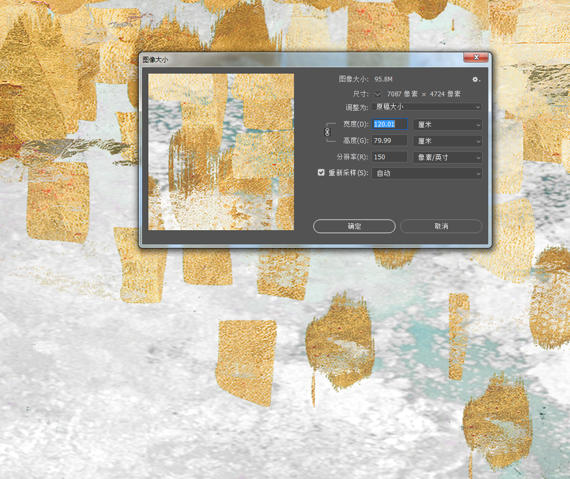Click the 图像大小 95.8M value text

(384, 79)
